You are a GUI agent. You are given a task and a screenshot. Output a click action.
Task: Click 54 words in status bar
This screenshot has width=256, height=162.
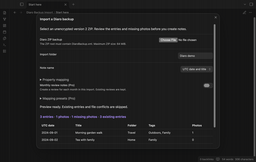click(228, 159)
